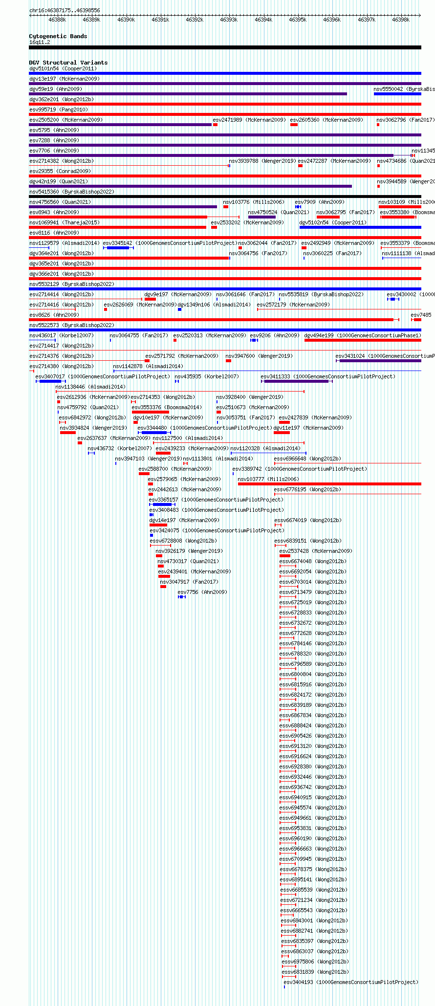Select the dgv13e197 (McKernan2009) variant label
This screenshot has height=1006, width=435.
(x=65, y=79)
